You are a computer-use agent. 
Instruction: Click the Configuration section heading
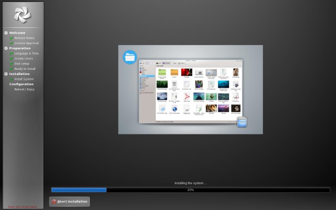coord(22,84)
